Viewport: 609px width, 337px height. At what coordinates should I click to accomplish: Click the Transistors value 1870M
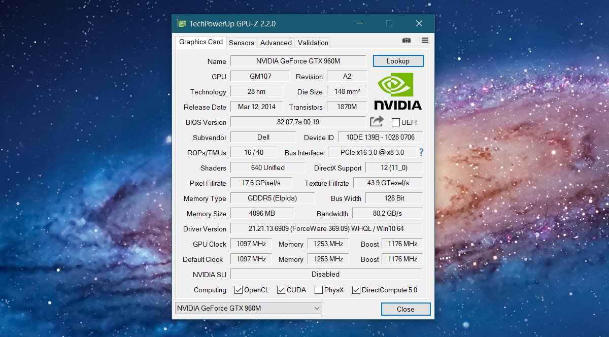347,107
